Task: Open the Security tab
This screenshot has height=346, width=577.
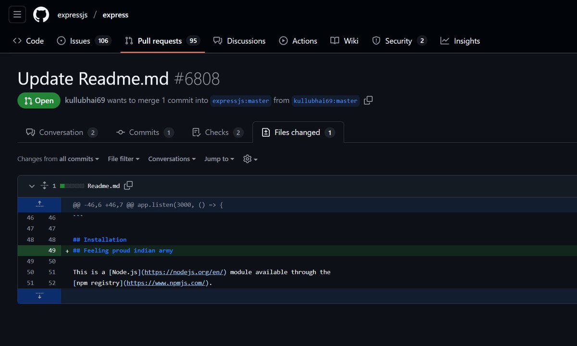Action: (400, 41)
